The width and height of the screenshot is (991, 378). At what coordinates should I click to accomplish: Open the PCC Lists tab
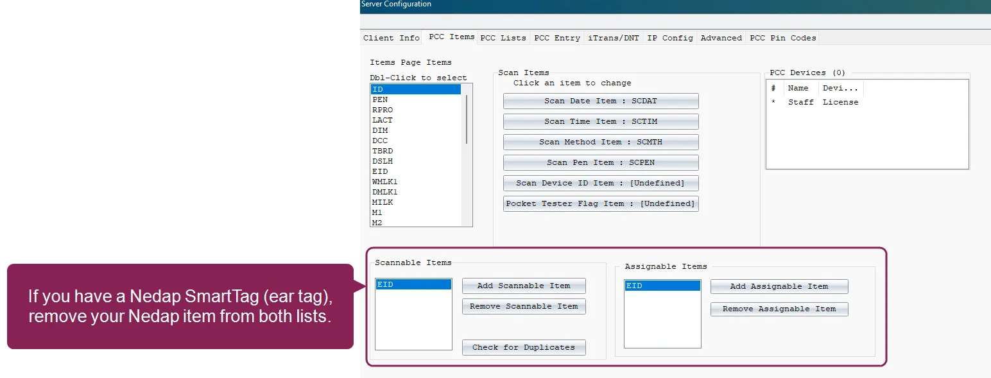[x=503, y=38]
